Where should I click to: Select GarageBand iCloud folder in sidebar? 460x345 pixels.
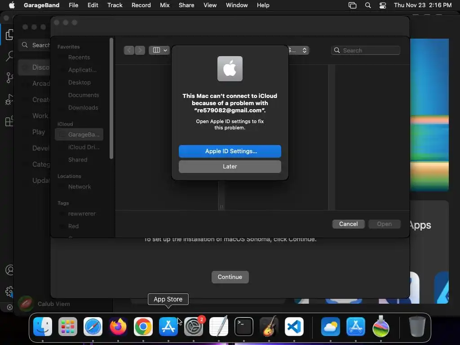(x=79, y=135)
